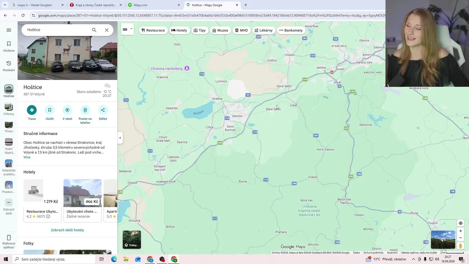Viewport: 469px width, 264px height.
Task: Click the Česko footer link
Action: pos(357,253)
